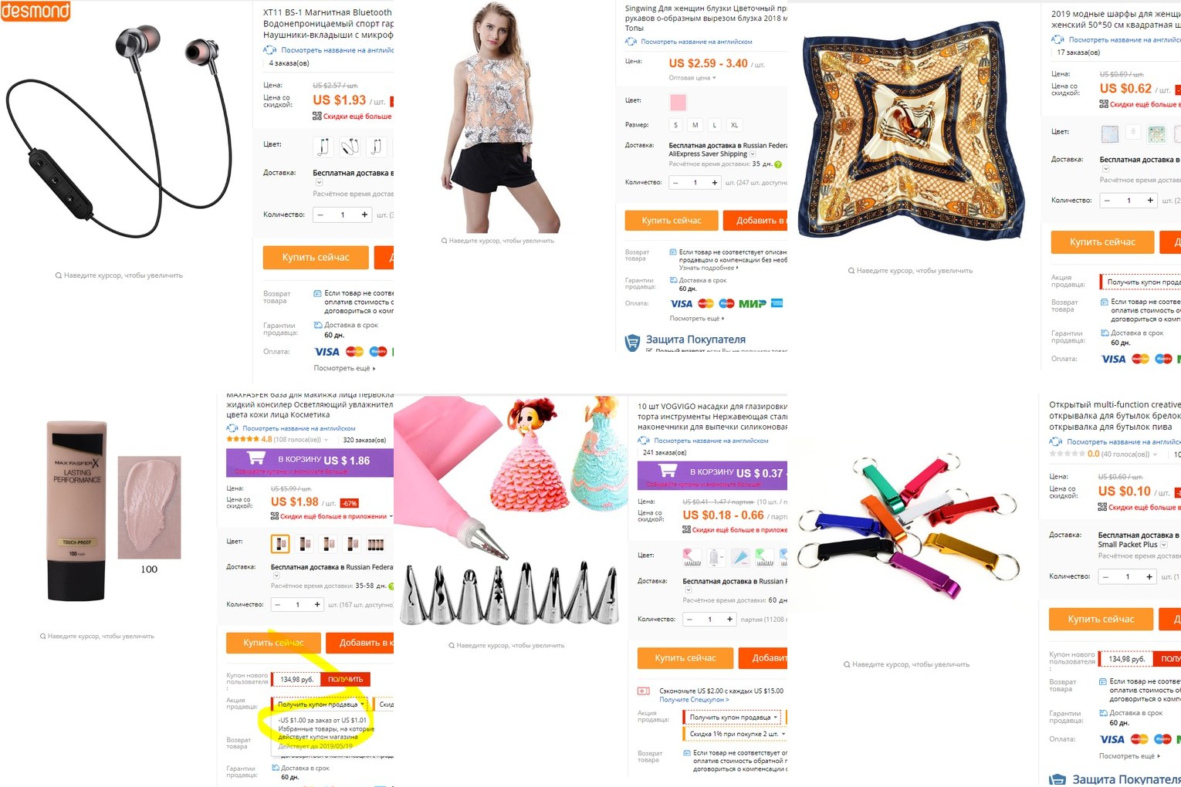Click the cart icon on the US $1.86 banner
The height and width of the screenshot is (787, 1181).
(255, 458)
